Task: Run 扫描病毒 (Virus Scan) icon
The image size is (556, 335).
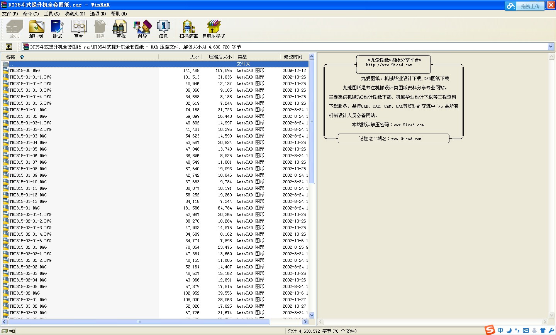Action: [188, 29]
